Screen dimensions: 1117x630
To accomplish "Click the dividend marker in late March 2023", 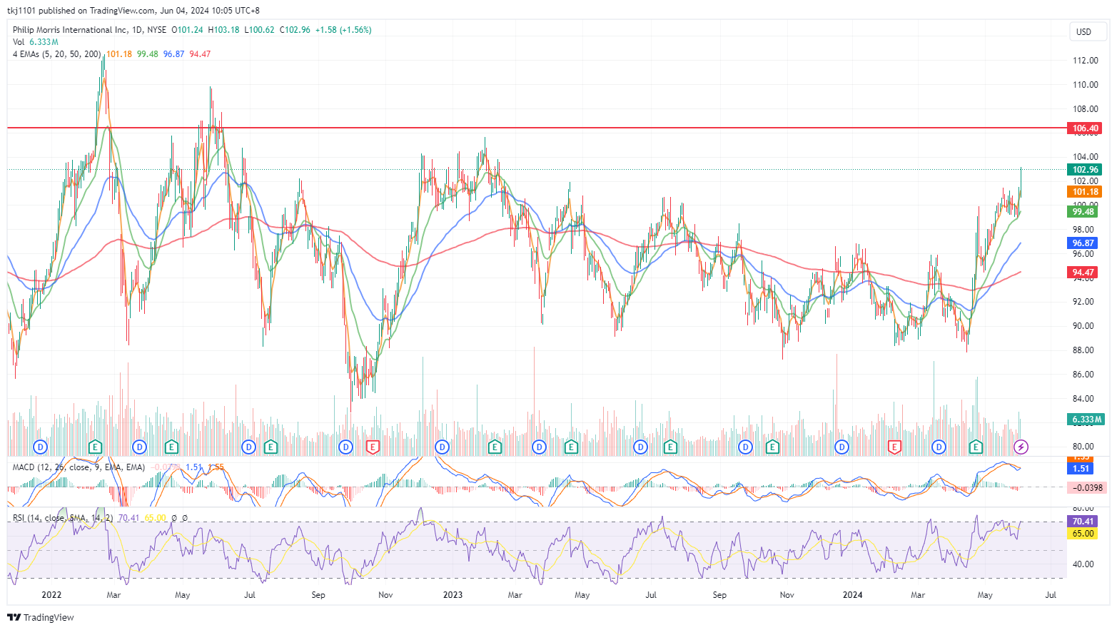I will (539, 447).
